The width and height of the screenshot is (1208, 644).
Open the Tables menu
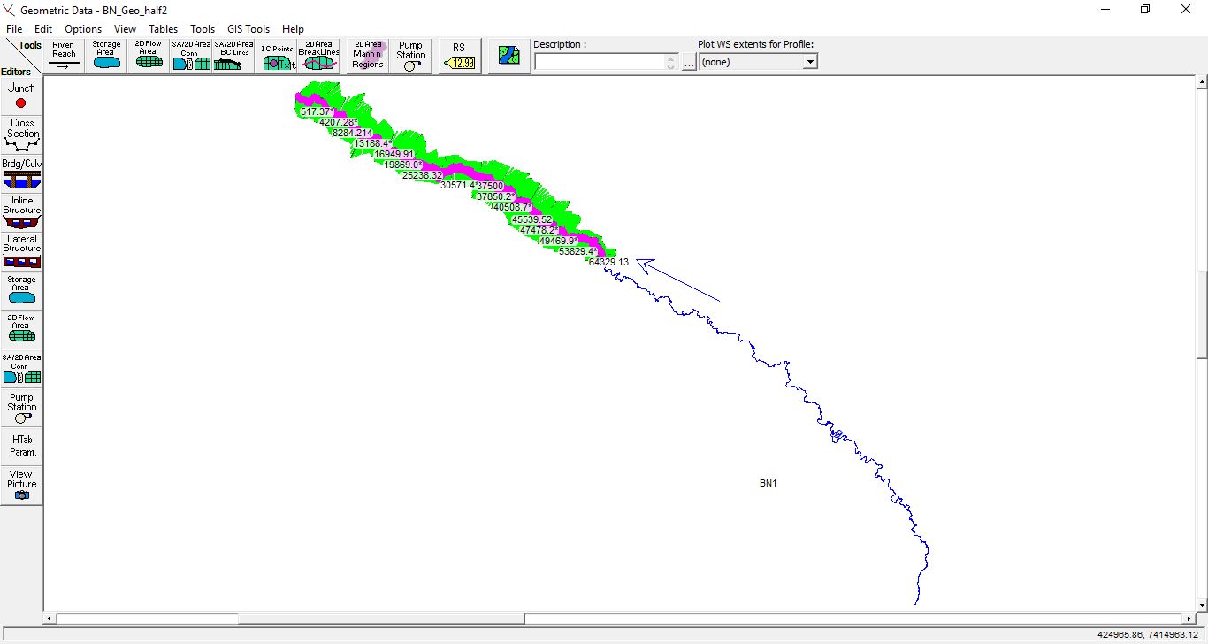163,29
